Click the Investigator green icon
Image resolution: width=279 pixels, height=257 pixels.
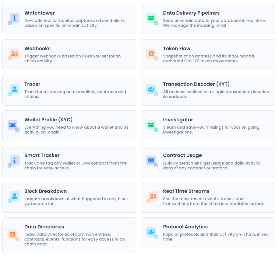tap(151, 125)
